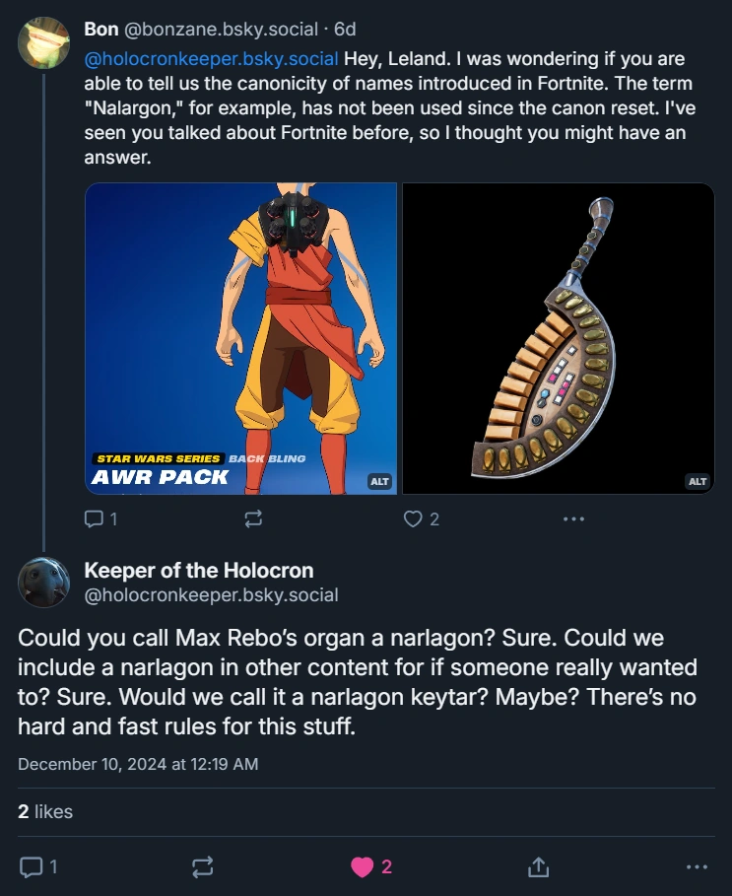This screenshot has height=896, width=732.
Task: Unlike the Keeper of the Holocron post
Action: (x=364, y=866)
